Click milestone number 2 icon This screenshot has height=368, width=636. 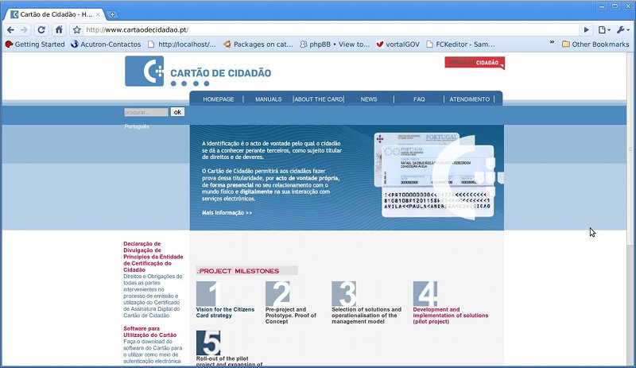tap(277, 294)
